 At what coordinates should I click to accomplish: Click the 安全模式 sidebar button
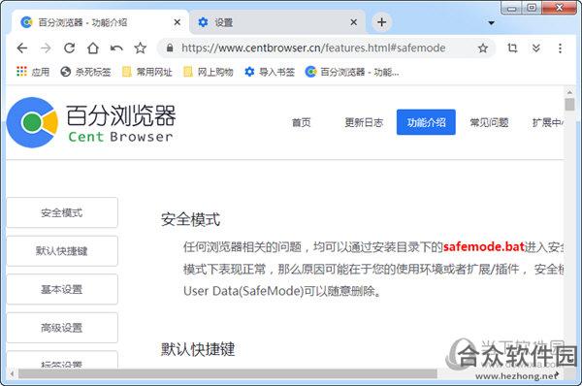click(62, 212)
